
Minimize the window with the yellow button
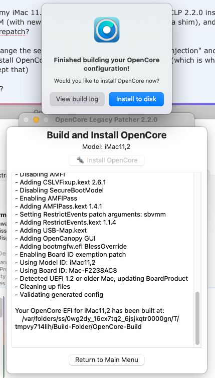point(36,120)
